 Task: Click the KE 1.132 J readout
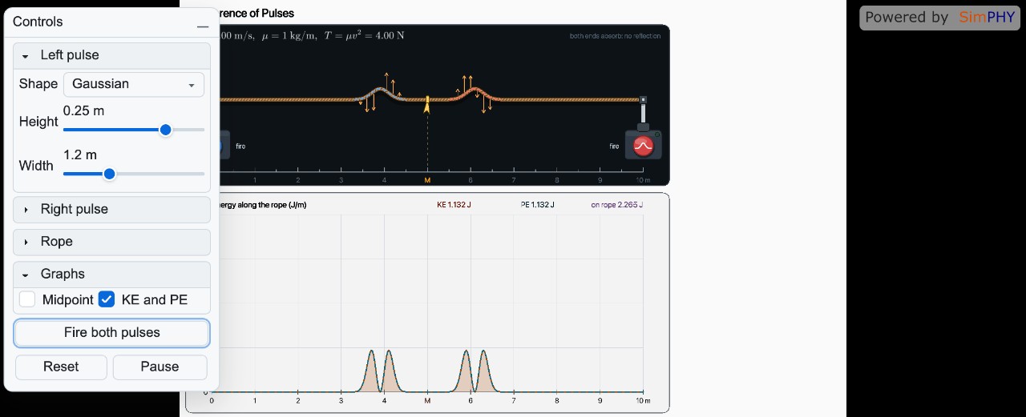pyautogui.click(x=454, y=205)
